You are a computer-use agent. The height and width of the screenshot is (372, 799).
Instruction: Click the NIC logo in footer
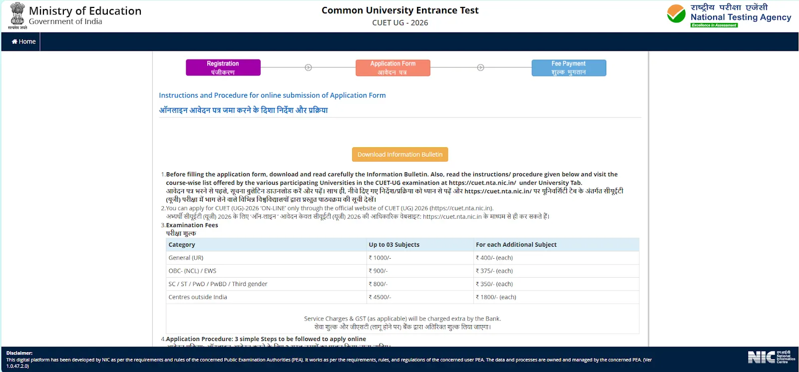tap(772, 357)
